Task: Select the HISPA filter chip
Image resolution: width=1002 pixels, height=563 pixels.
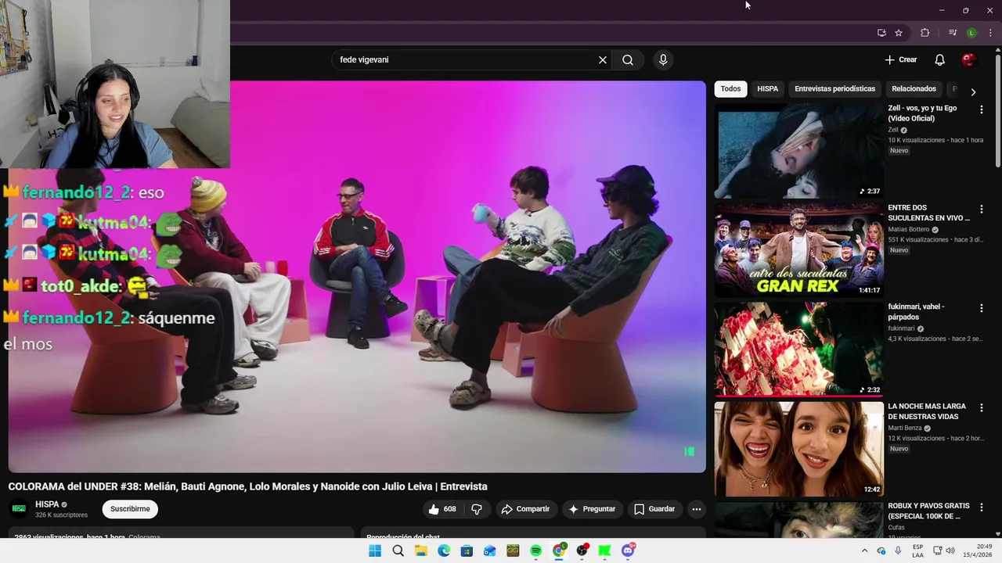Action: tap(767, 89)
